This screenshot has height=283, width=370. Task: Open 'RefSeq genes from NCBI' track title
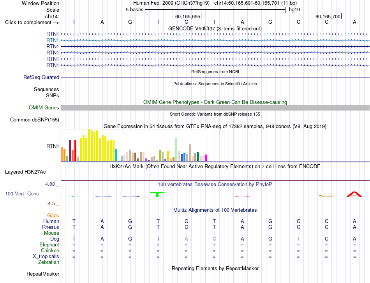coord(215,72)
